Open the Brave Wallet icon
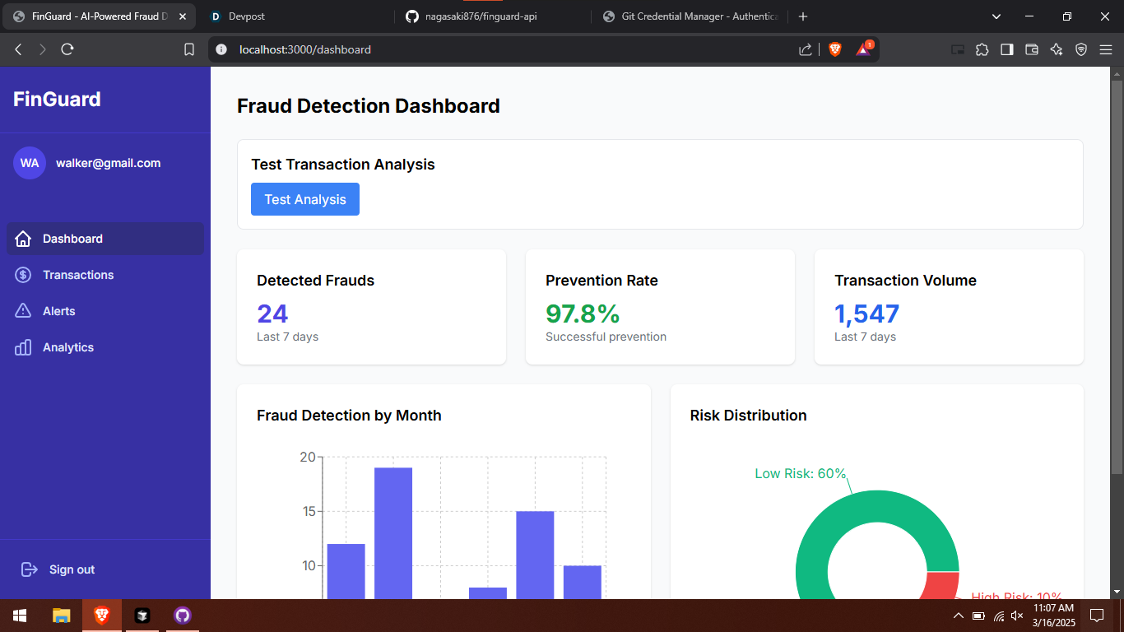 1032,49
